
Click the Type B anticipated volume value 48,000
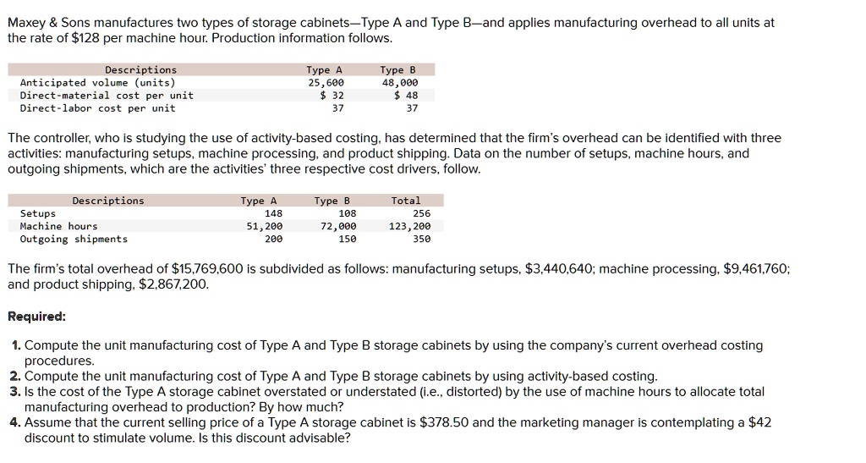point(399,83)
